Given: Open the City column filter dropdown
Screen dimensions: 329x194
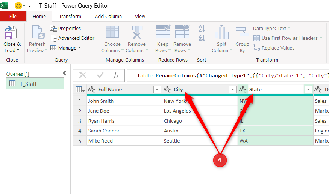Looking at the screenshot, I should [232, 89].
